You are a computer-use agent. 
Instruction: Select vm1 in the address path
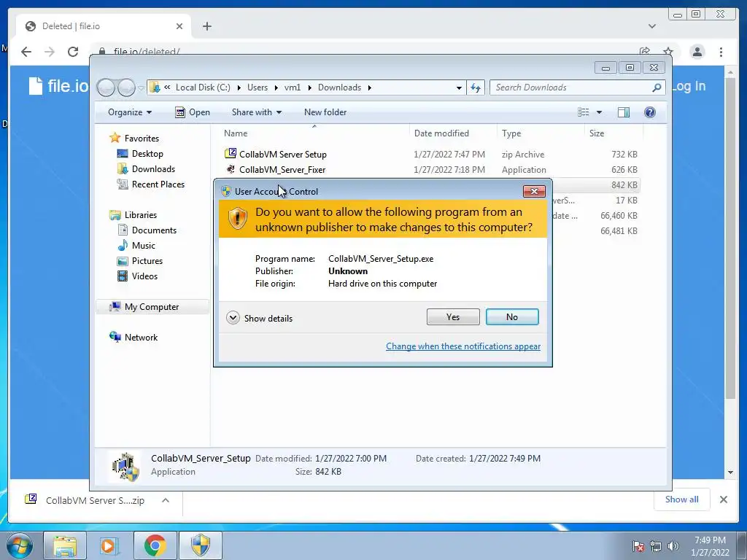click(293, 87)
